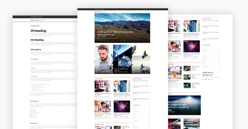Click the H1 Heading sample text
Viewport: 248px width, 129px height.
[x=38, y=31]
